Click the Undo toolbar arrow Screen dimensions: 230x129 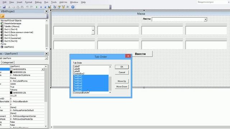(27, 7)
